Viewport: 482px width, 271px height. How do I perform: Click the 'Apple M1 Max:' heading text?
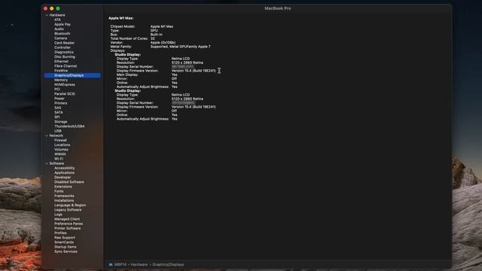tap(121, 18)
